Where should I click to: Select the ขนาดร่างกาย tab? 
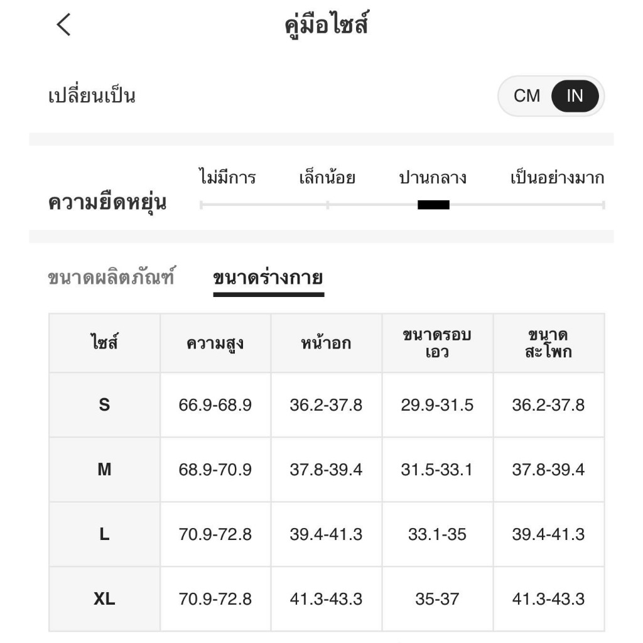268,276
